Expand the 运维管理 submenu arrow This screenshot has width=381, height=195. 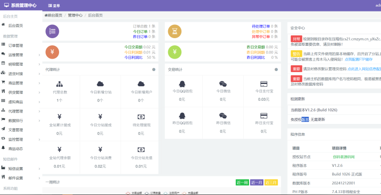click(x=40, y=55)
